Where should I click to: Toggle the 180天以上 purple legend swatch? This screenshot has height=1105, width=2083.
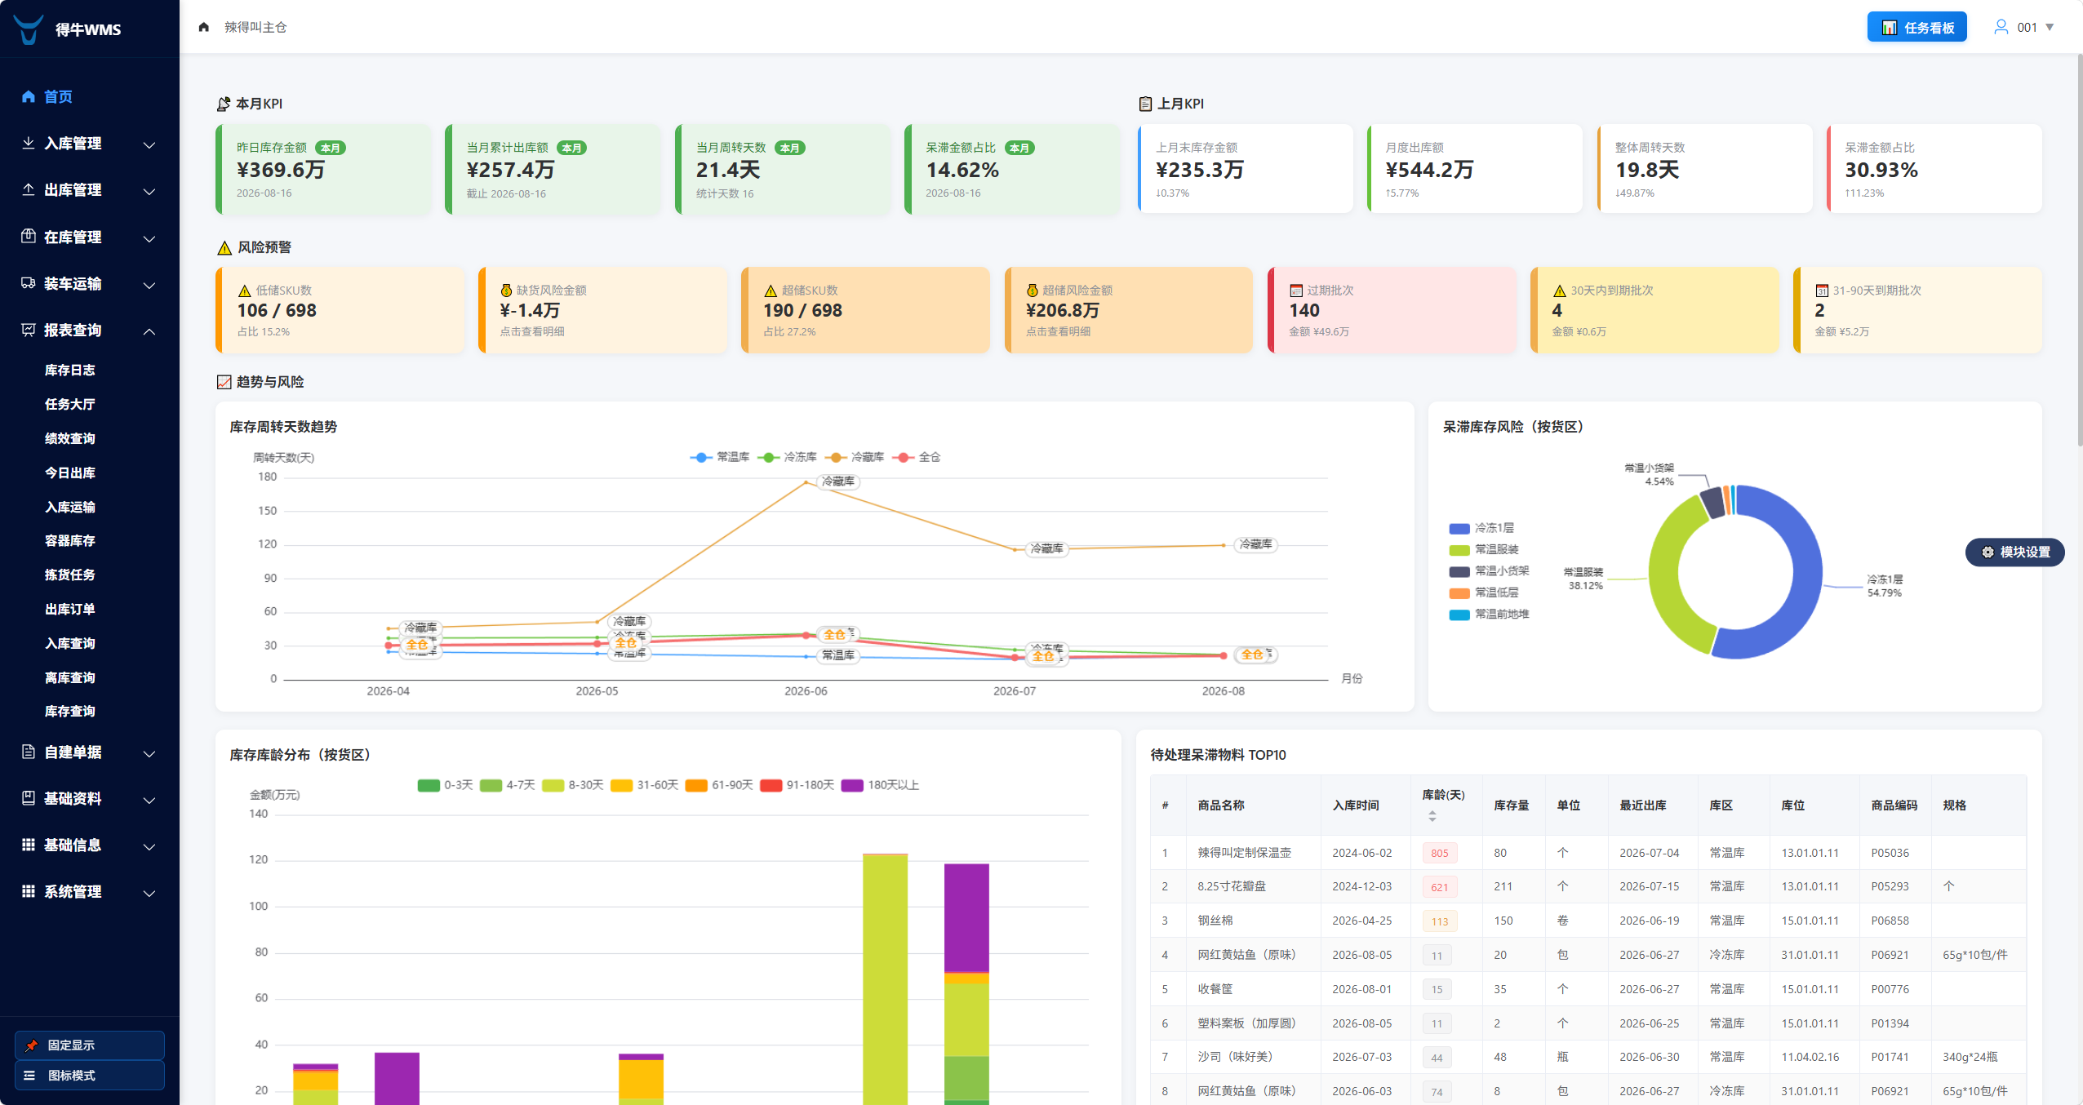pyautogui.click(x=852, y=785)
